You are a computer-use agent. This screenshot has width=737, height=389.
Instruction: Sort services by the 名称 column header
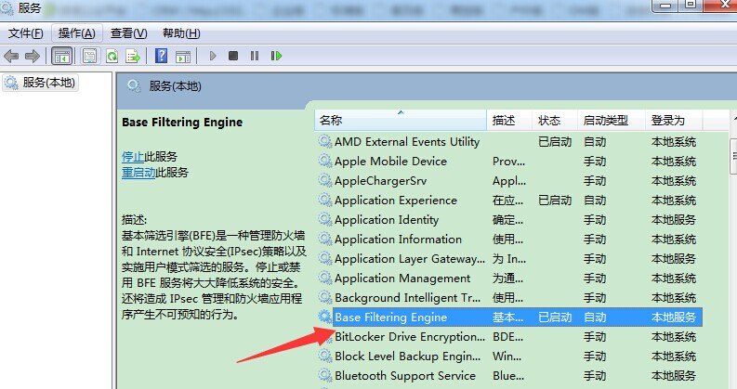tap(331, 121)
